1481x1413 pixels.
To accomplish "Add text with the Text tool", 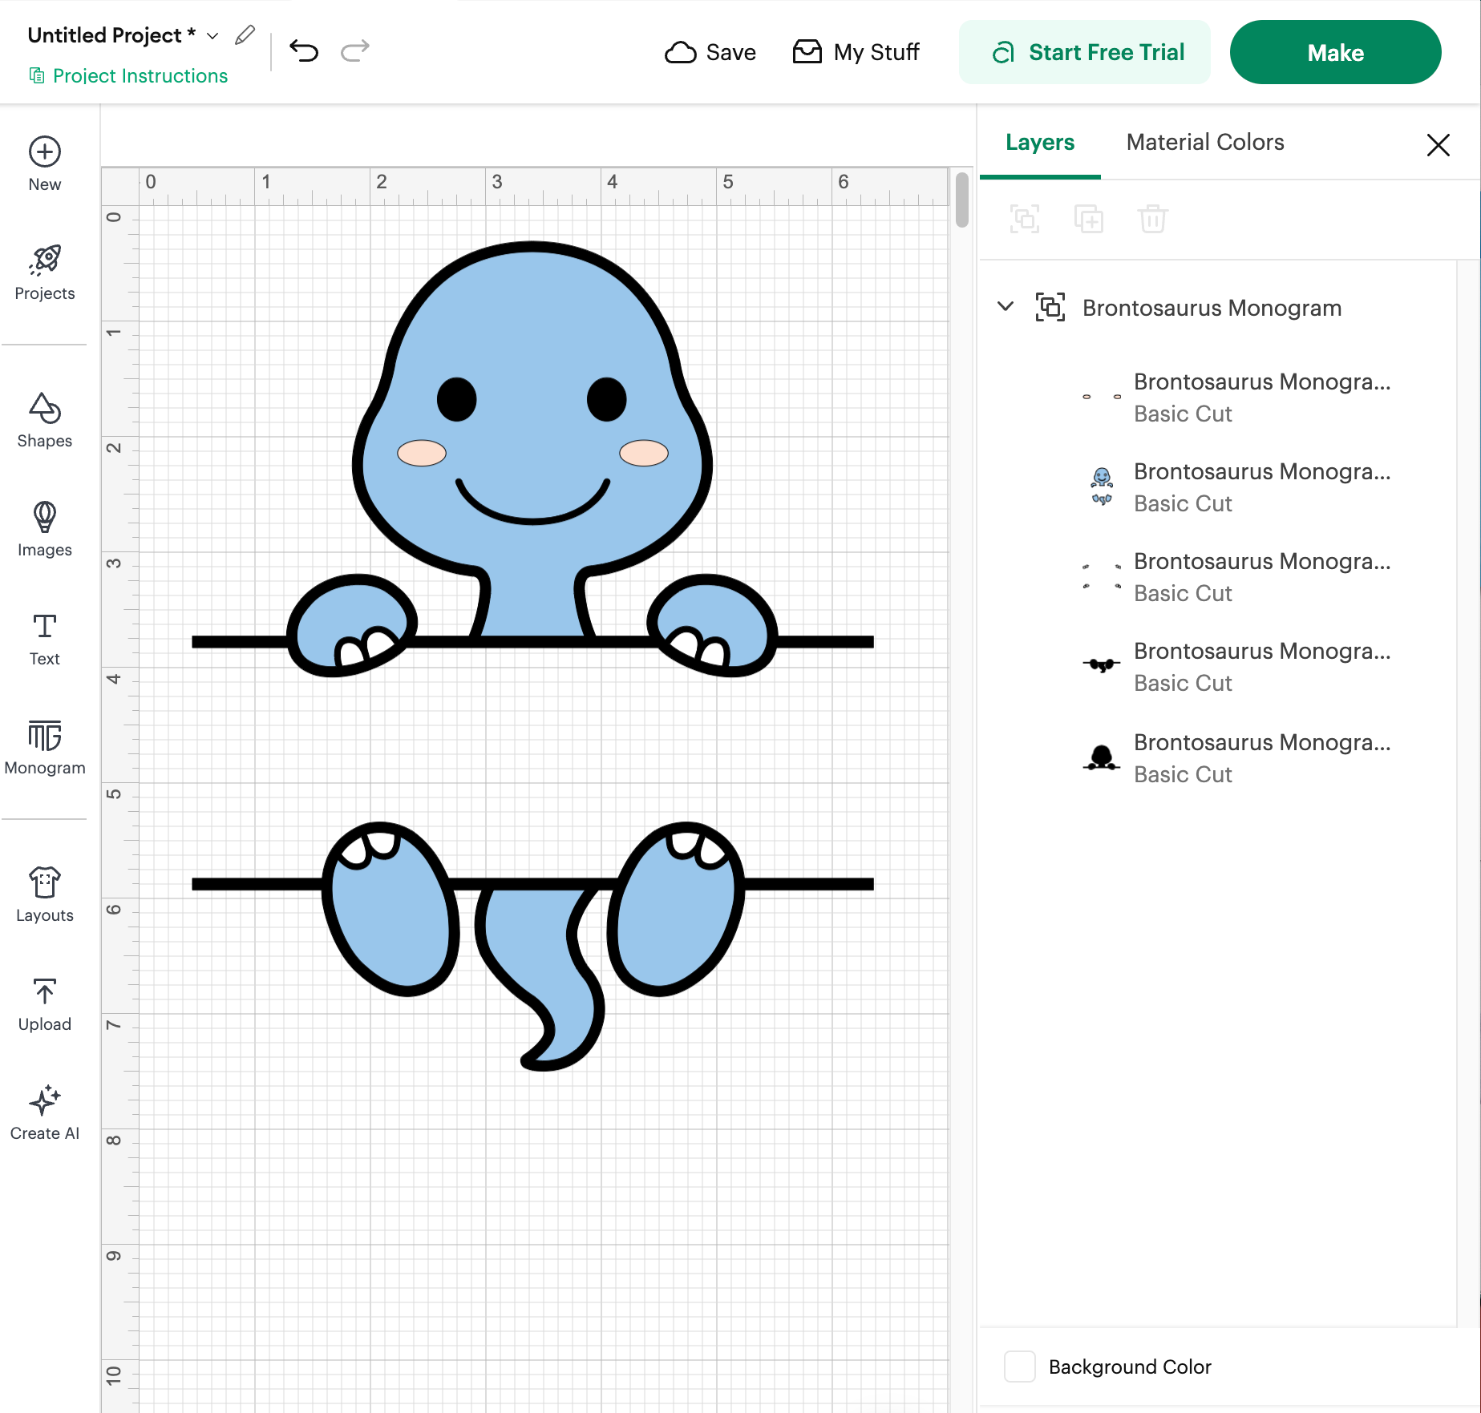I will 45,639.
